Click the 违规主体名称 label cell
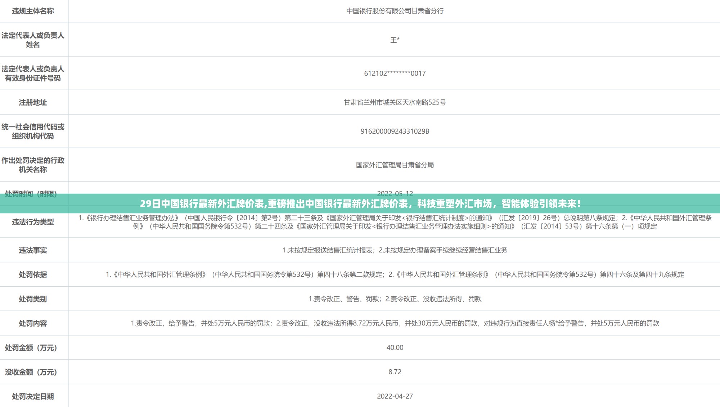Viewport: 720px width, 407px height. [x=33, y=11]
